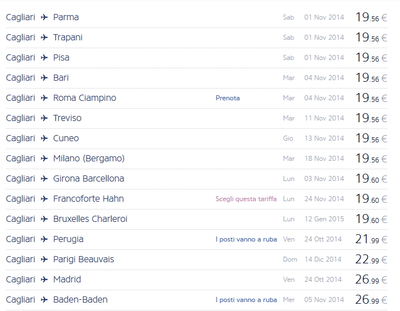This screenshot has width=400, height=311.
Task: Click the airplane icon in the Perugia row
Action: coord(44,239)
